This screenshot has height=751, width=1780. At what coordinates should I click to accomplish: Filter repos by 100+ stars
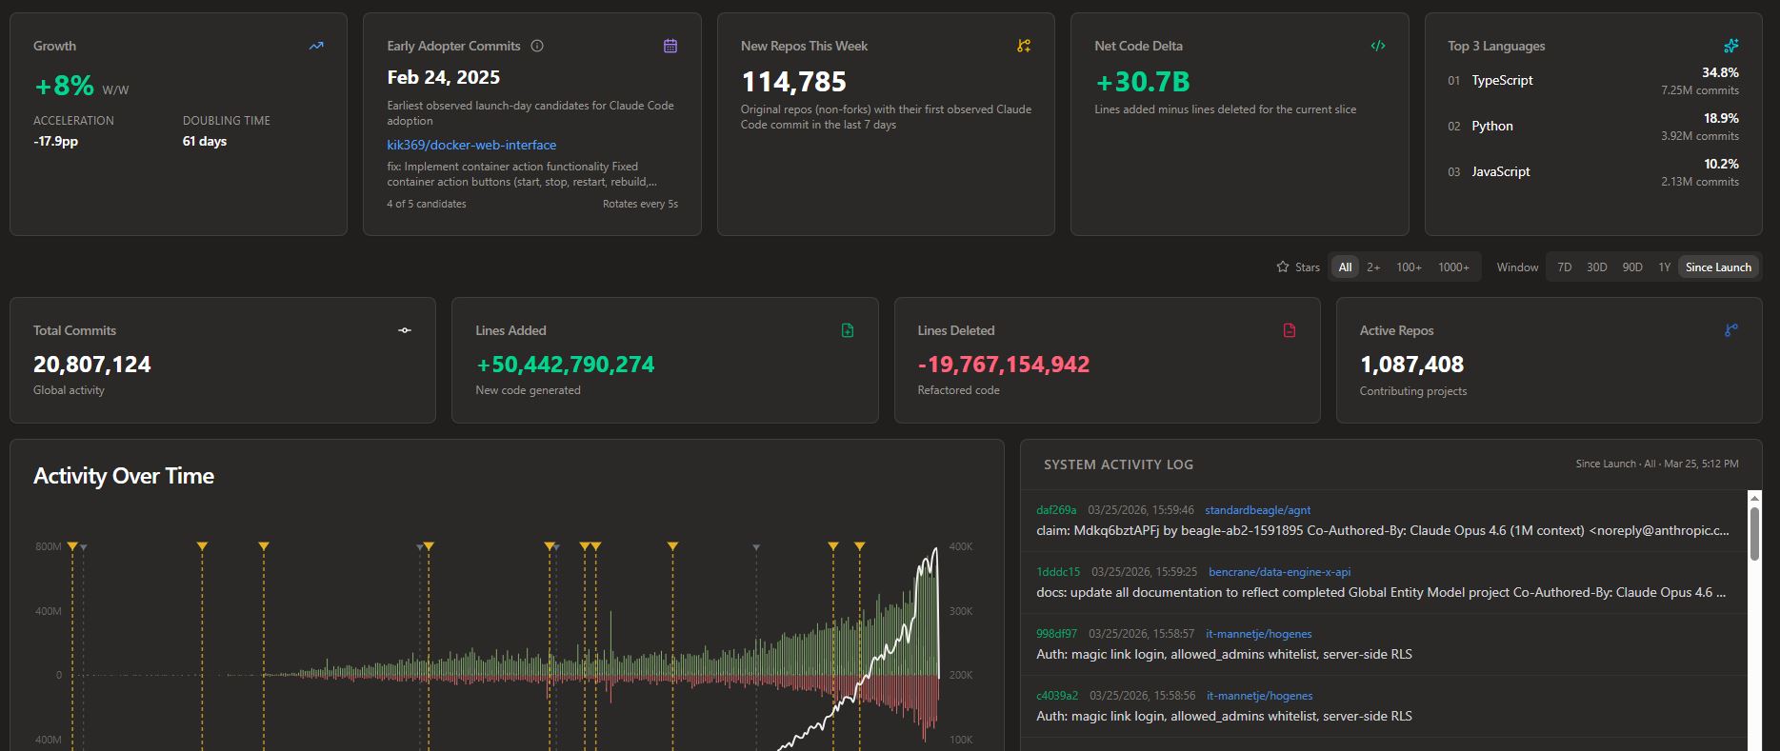[x=1409, y=267]
